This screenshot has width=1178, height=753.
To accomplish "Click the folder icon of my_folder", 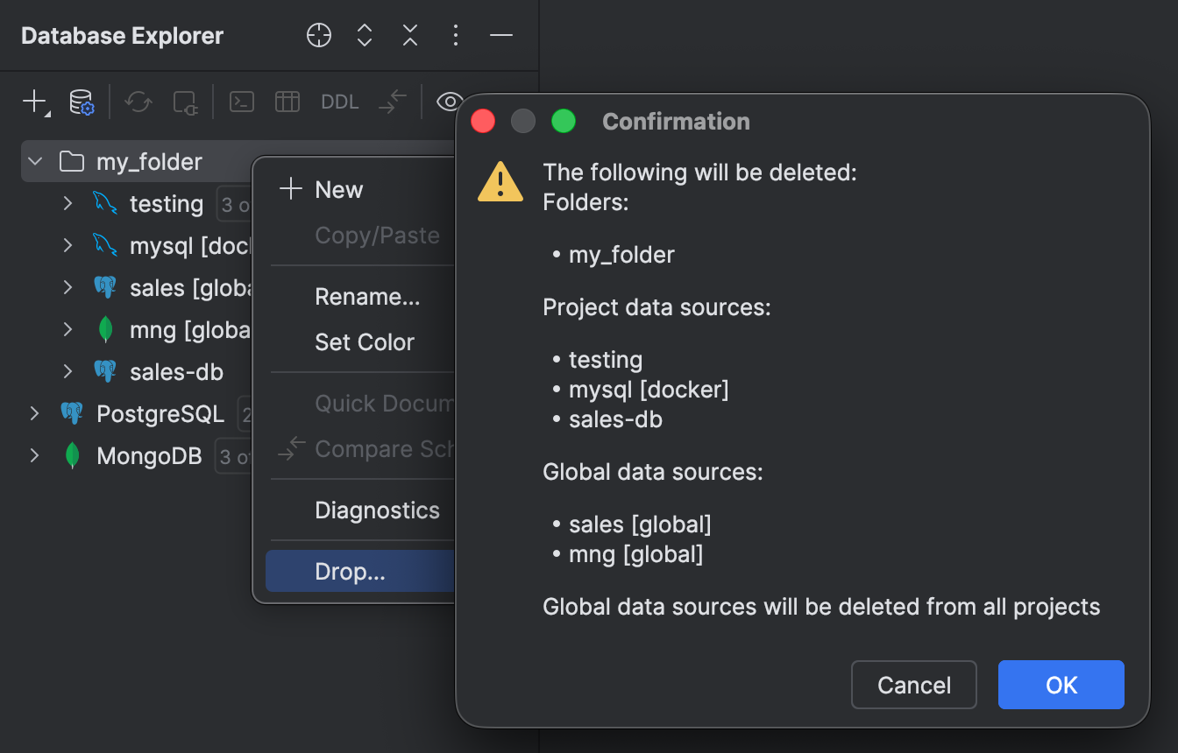I will [71, 162].
